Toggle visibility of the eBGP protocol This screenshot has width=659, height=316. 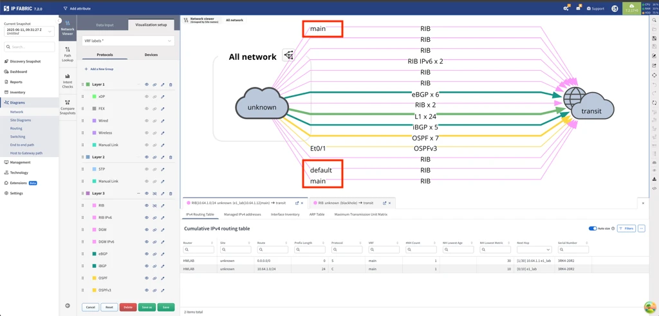[x=147, y=254]
